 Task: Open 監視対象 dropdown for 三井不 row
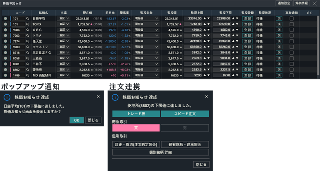[x=146, y=64]
